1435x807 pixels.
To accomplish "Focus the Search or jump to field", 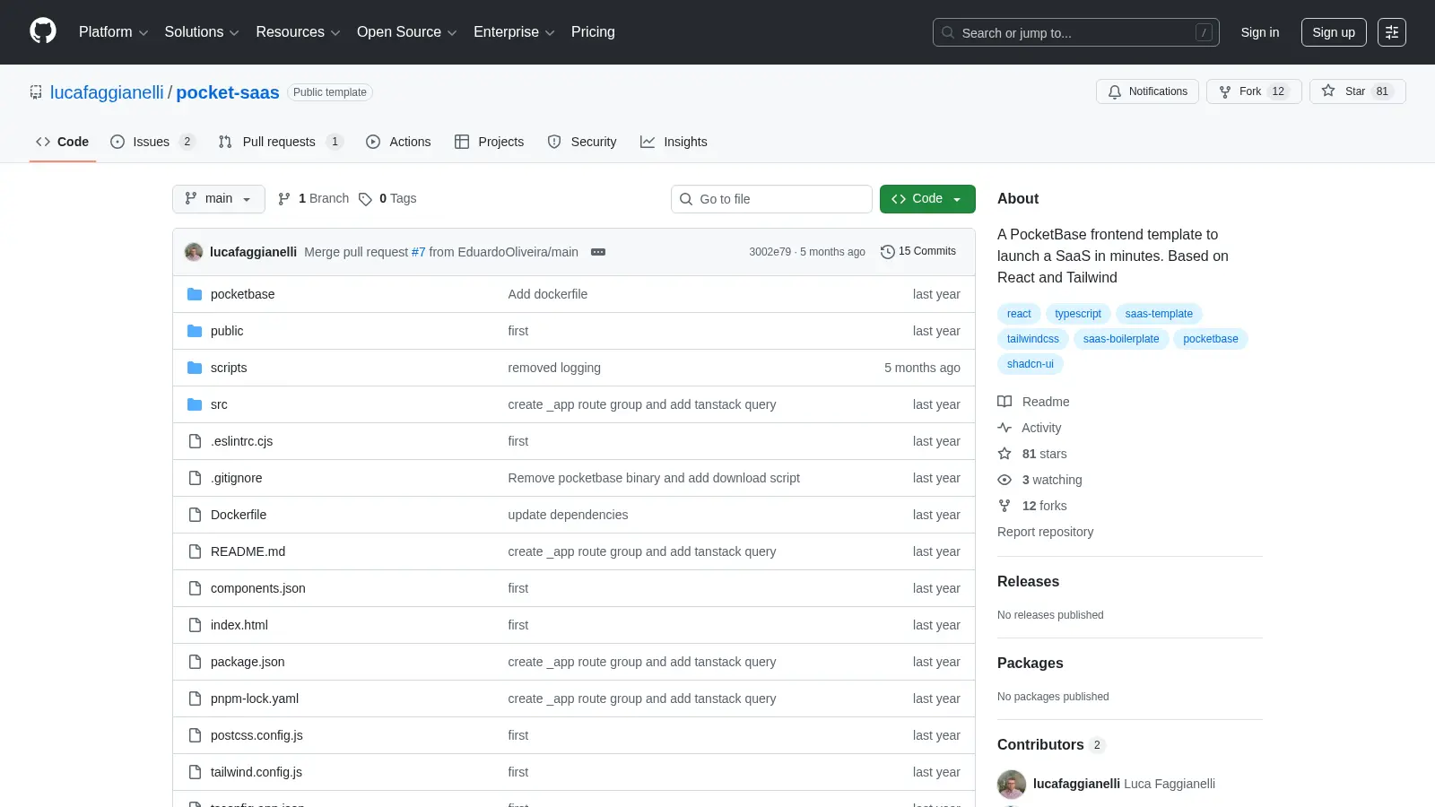I will point(1076,32).
